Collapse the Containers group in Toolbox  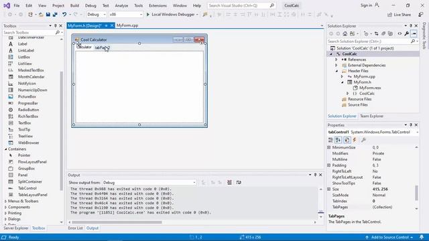click(6, 149)
